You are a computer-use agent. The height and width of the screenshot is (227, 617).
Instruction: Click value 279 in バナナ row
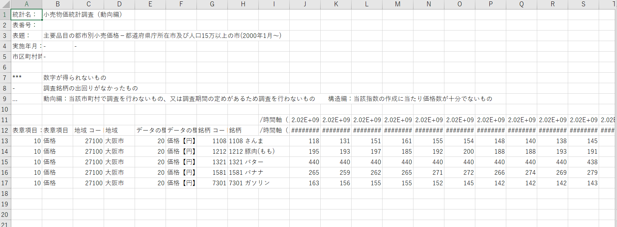click(x=584, y=173)
